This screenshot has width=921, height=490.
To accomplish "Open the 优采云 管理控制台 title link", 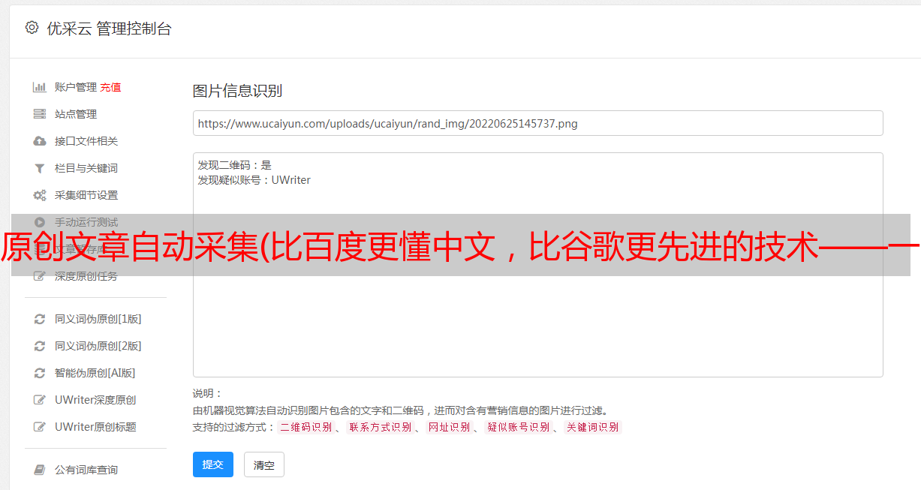I will tap(109, 29).
